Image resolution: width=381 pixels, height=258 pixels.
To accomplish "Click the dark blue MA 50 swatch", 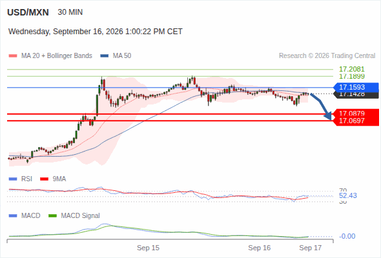I will click(x=105, y=56).
